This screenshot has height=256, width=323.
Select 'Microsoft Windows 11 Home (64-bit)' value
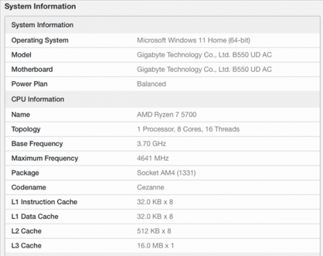pyautogui.click(x=193, y=40)
